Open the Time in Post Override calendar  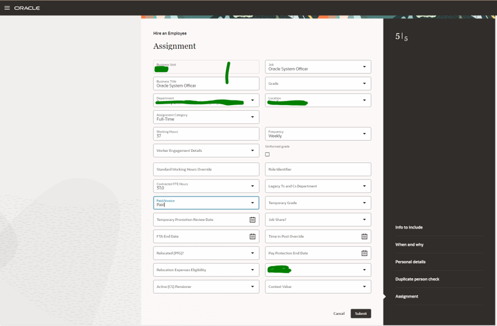point(364,236)
